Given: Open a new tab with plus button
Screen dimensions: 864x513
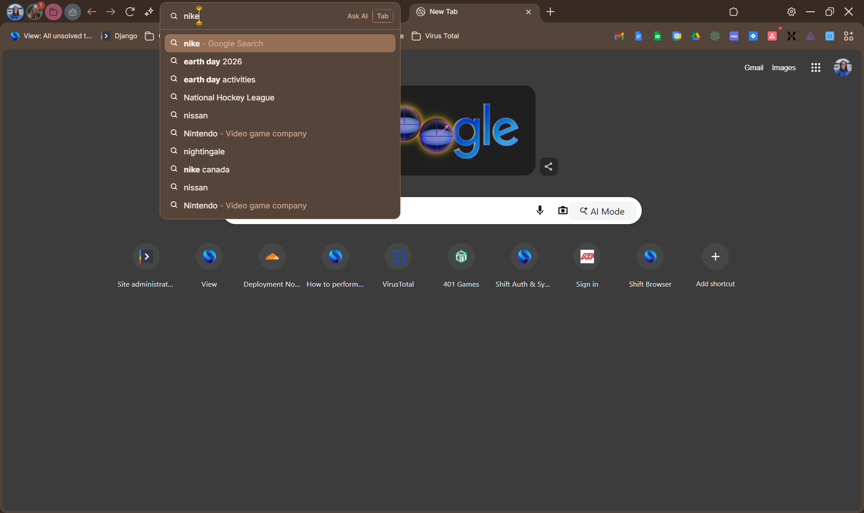Looking at the screenshot, I should click(x=550, y=12).
